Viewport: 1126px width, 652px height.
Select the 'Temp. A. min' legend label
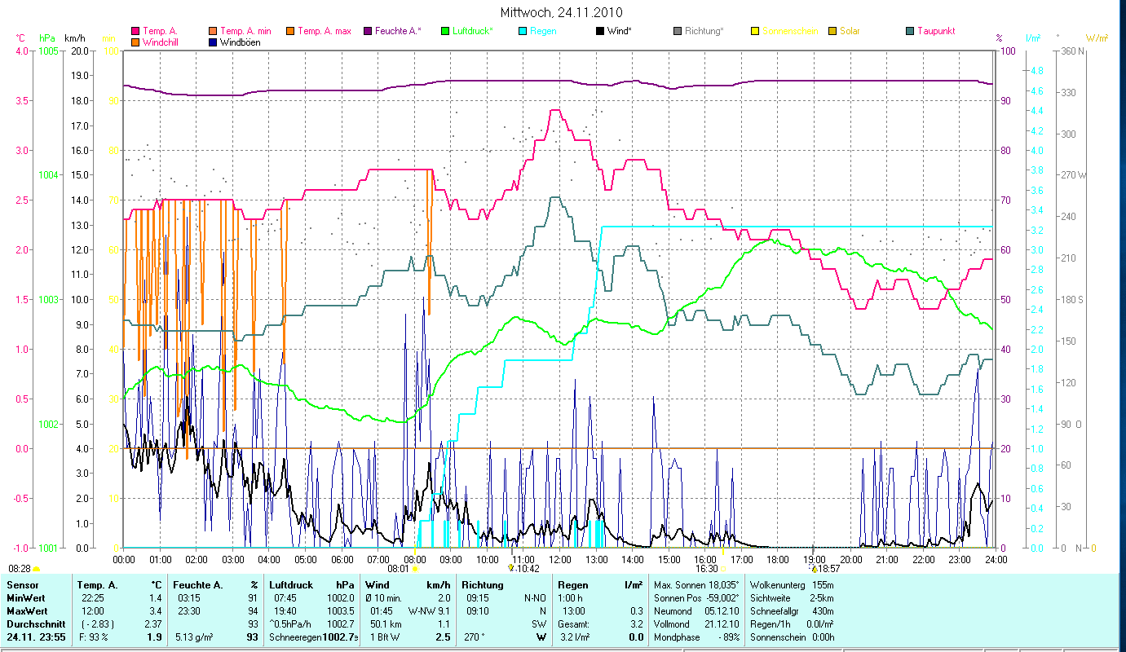pyautogui.click(x=246, y=31)
